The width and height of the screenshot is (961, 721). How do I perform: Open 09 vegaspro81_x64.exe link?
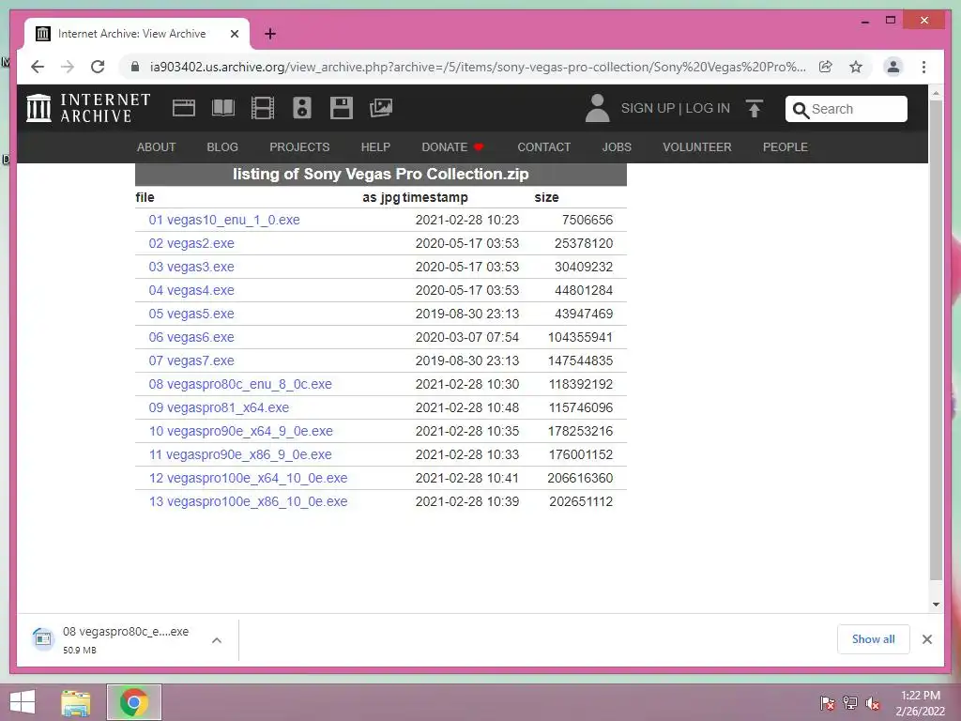coord(219,407)
